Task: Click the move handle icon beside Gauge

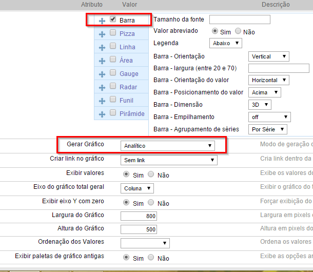Action: (x=102, y=74)
